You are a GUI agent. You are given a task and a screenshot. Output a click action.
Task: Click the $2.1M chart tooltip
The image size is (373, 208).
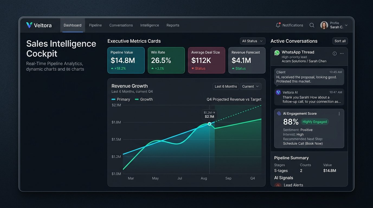click(210, 115)
